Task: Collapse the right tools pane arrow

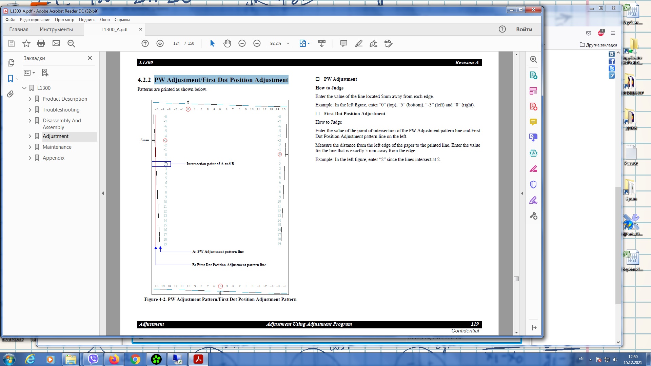Action: (522, 193)
